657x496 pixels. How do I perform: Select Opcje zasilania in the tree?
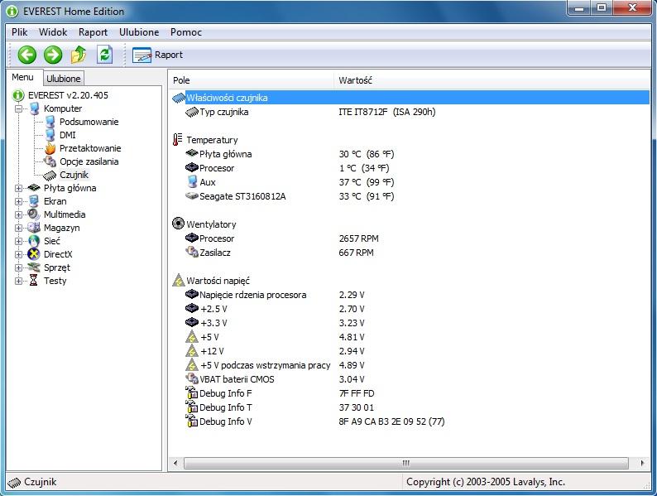click(x=89, y=161)
